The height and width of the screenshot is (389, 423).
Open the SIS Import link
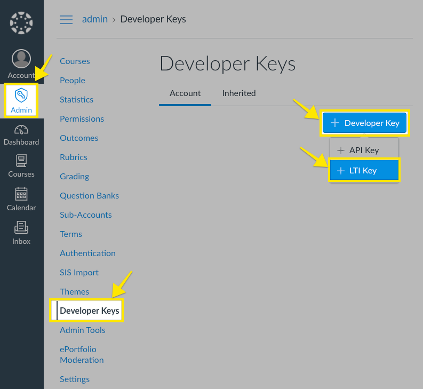pyautogui.click(x=79, y=272)
